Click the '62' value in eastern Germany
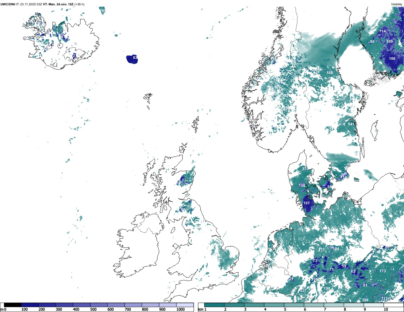The height and width of the screenshot is (312, 404). pos(353,271)
